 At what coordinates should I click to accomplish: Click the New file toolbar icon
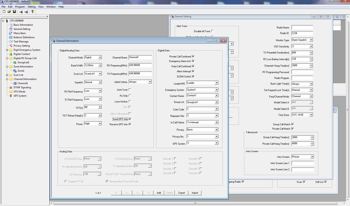tap(4, 12)
